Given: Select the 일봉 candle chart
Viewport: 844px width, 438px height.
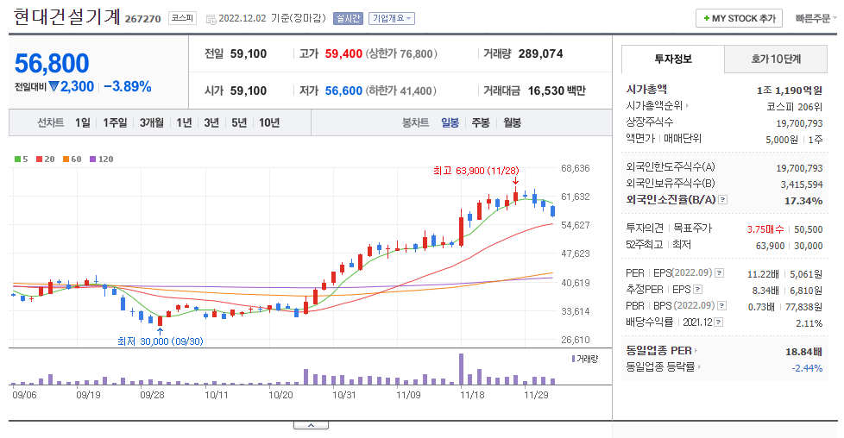Looking at the screenshot, I should click(450, 122).
